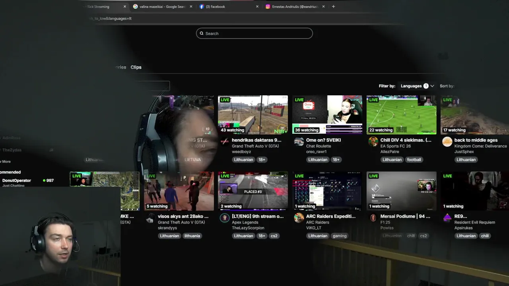Open RE9 Resident Evil stream thumbnail
This screenshot has width=509, height=286.
click(475, 191)
